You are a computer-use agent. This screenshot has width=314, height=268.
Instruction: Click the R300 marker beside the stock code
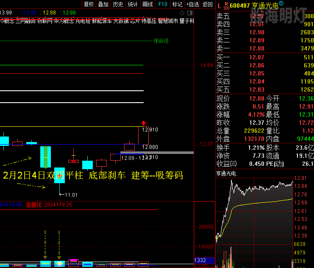[x=226, y=6]
